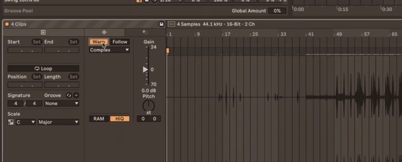The width and height of the screenshot is (402, 162).
Task: Click the Global Amount 0% field
Action: tap(277, 11)
